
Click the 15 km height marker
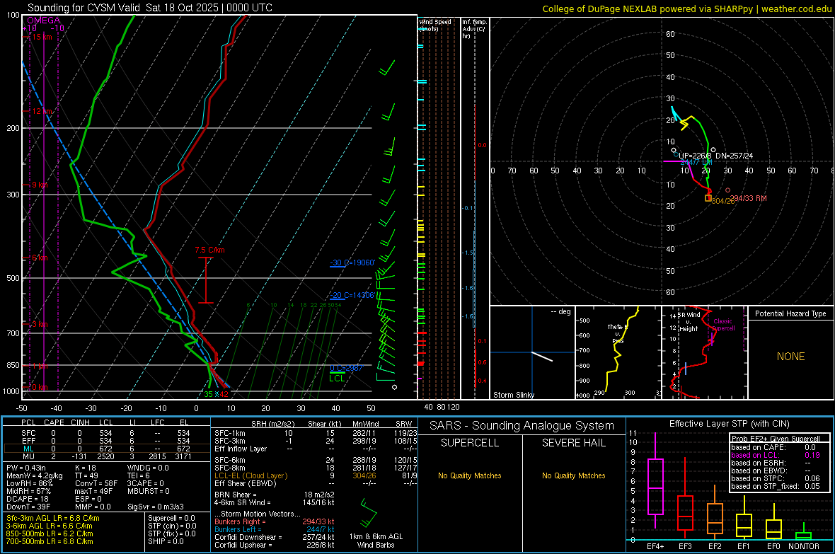click(x=42, y=37)
